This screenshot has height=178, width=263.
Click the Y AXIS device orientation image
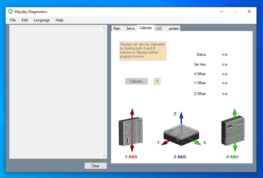pyautogui.click(x=131, y=130)
